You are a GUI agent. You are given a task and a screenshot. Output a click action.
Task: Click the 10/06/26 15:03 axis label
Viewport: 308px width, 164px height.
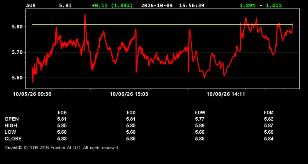coord(129,94)
